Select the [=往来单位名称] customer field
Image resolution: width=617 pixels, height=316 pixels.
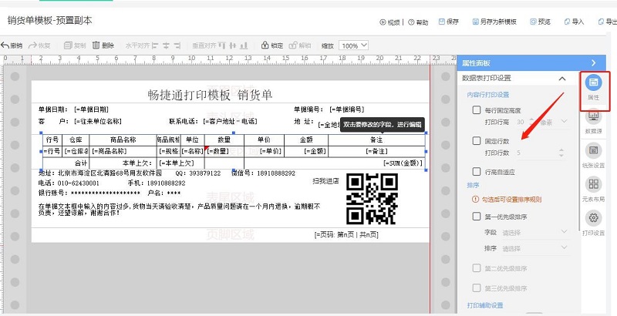(x=98, y=122)
